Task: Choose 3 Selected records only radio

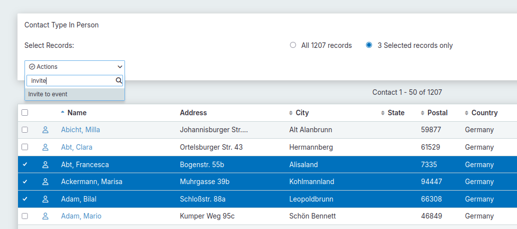Action: pos(369,45)
